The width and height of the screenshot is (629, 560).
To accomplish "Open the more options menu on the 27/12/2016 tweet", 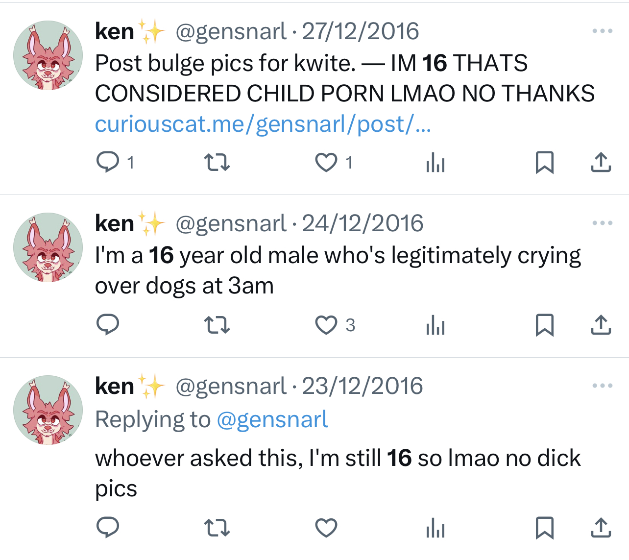I will pyautogui.click(x=602, y=31).
